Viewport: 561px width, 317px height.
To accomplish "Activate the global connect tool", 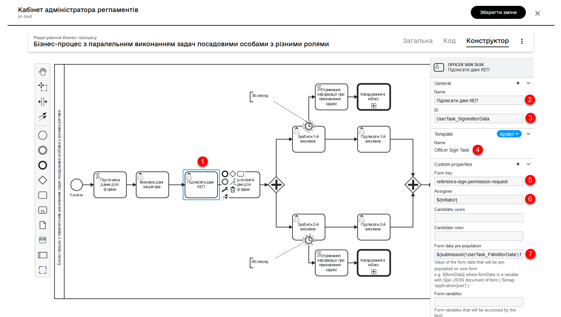I will tap(43, 117).
